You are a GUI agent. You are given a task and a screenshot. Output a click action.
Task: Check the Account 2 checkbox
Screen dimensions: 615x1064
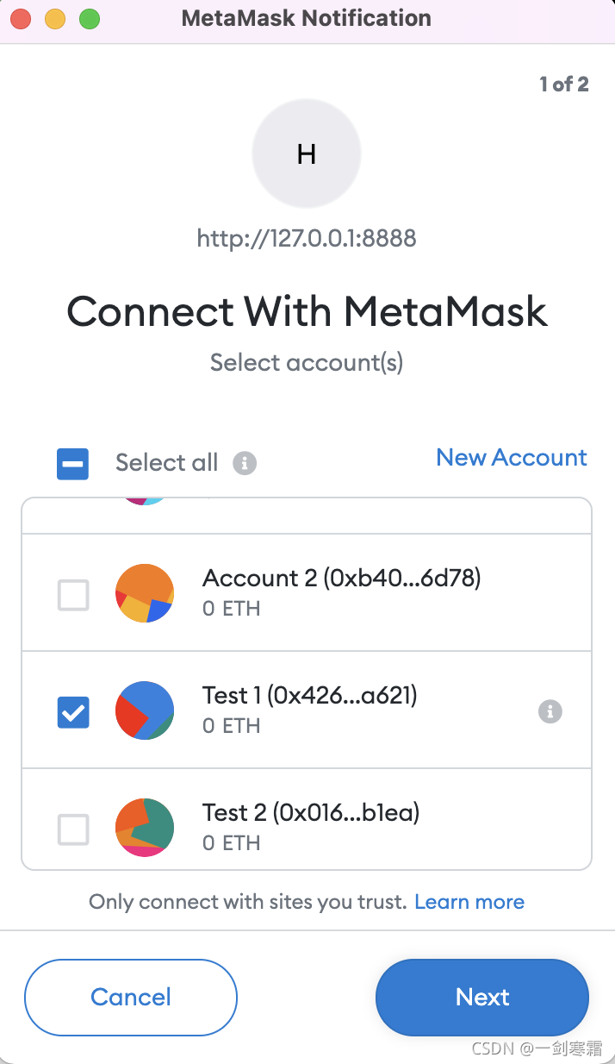pyautogui.click(x=73, y=595)
